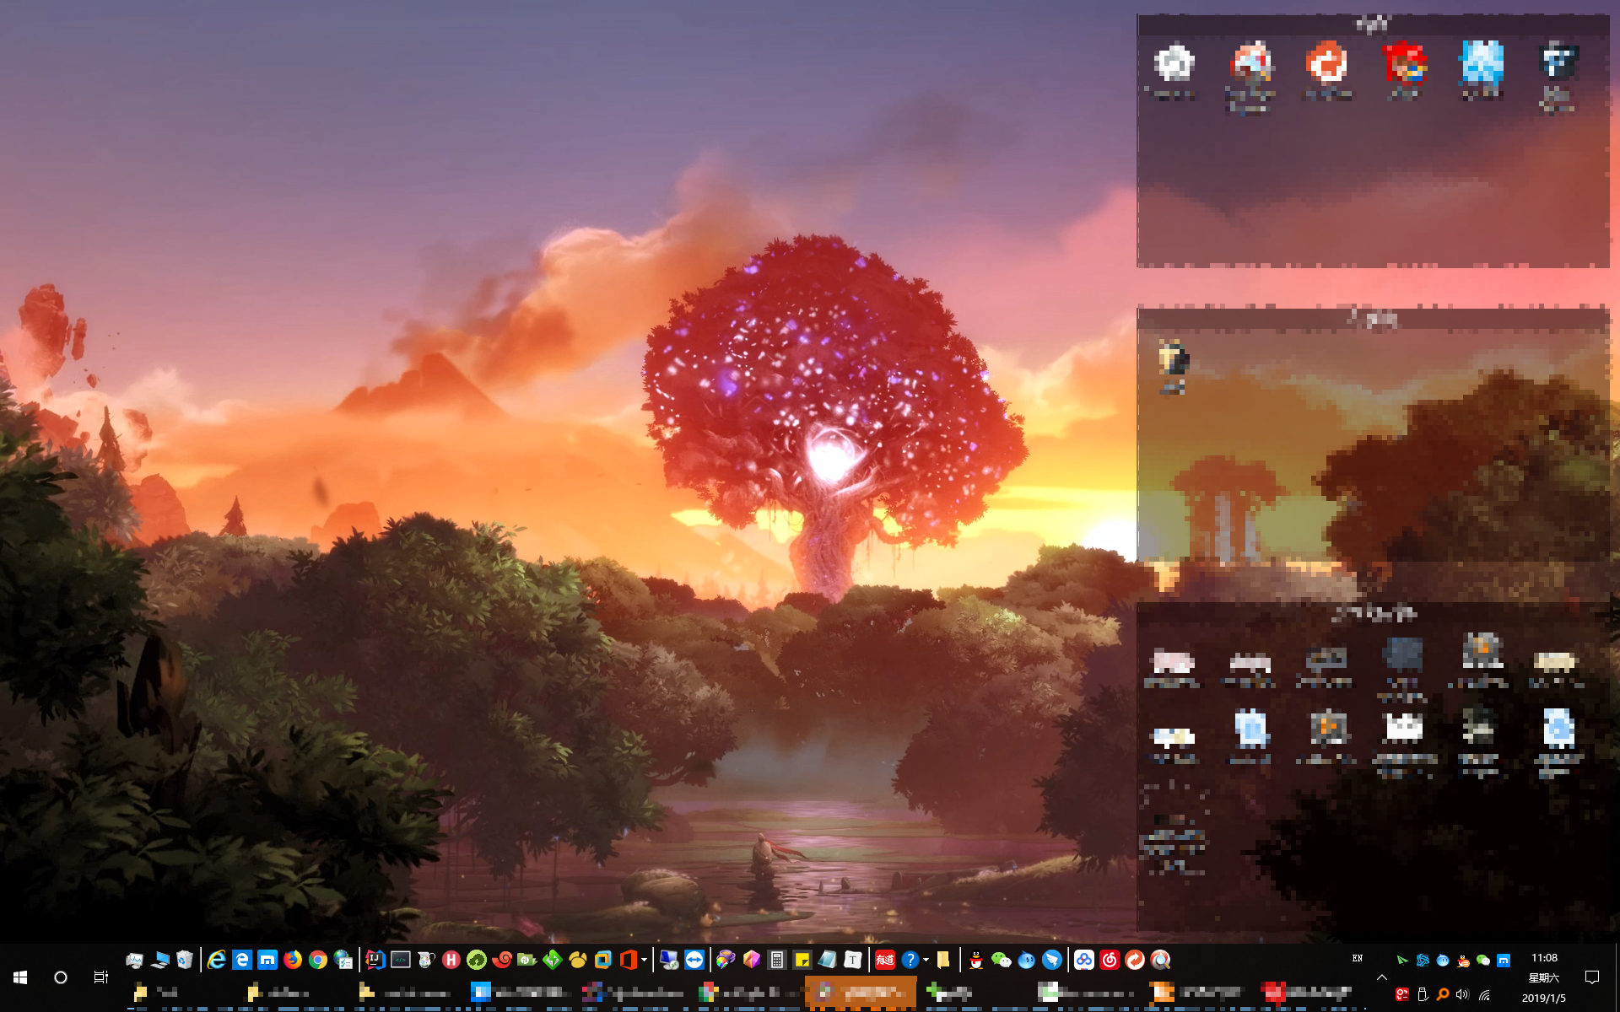Click the orange magnifier tray icon

click(1443, 995)
